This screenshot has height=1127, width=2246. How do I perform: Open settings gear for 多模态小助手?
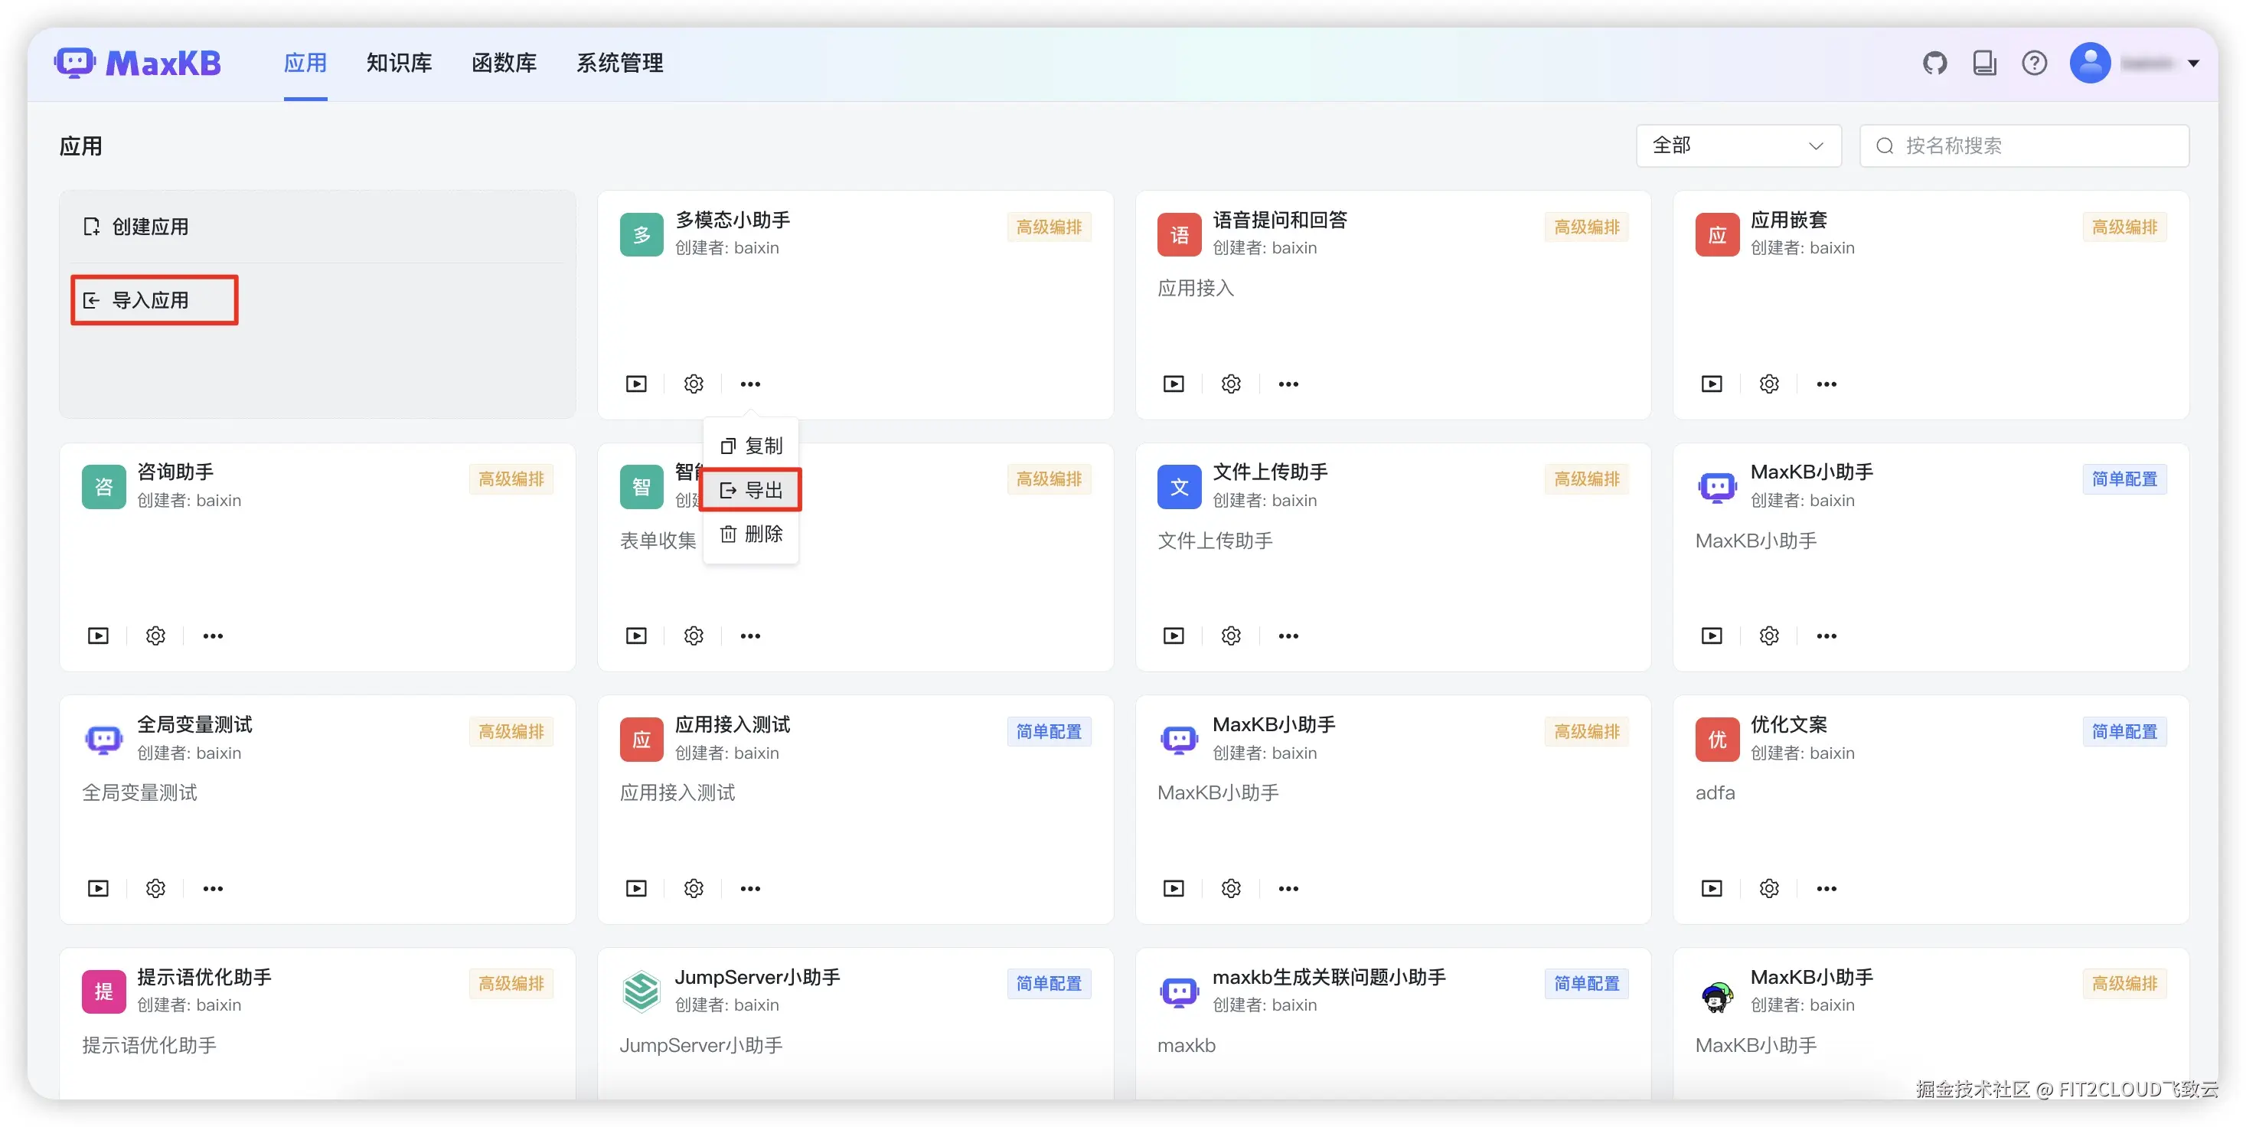tap(693, 384)
